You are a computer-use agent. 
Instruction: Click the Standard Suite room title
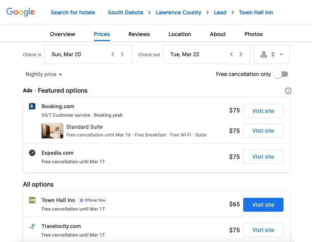(x=85, y=127)
